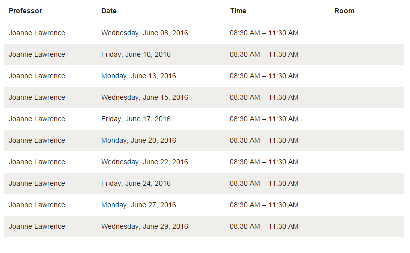This screenshot has width=410, height=253.
Task: Click the time cell for June 10 row
Action: pos(264,54)
